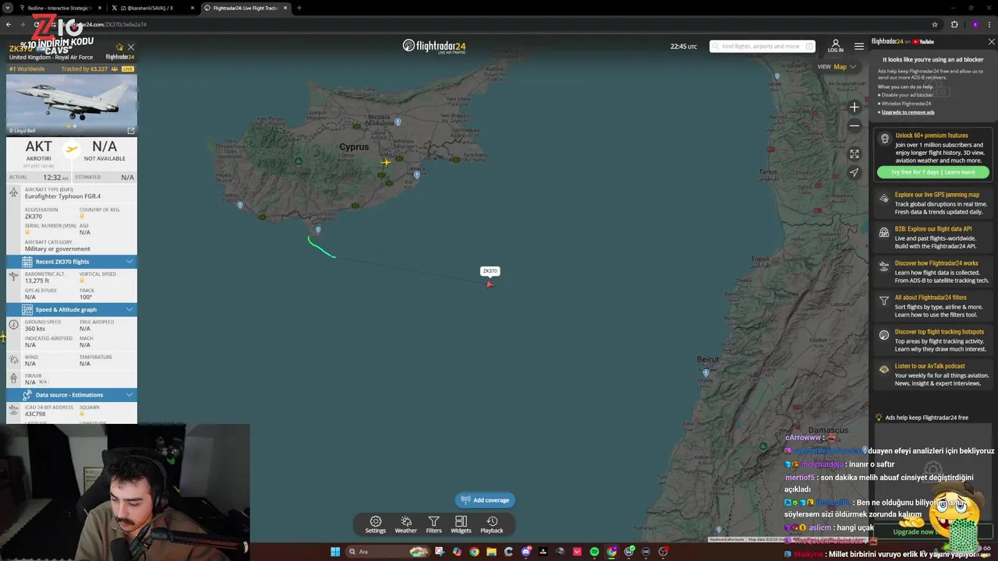Open the Chrome profile avatar
Image resolution: width=998 pixels, height=561 pixels.
point(975,24)
